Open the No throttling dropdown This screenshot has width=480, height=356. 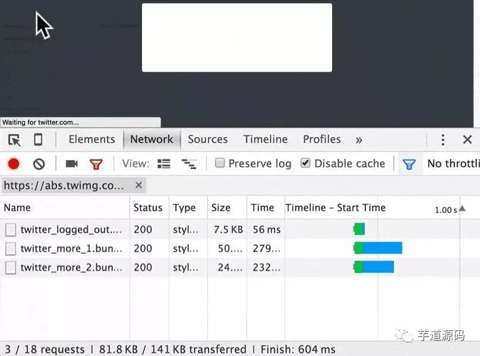[454, 164]
